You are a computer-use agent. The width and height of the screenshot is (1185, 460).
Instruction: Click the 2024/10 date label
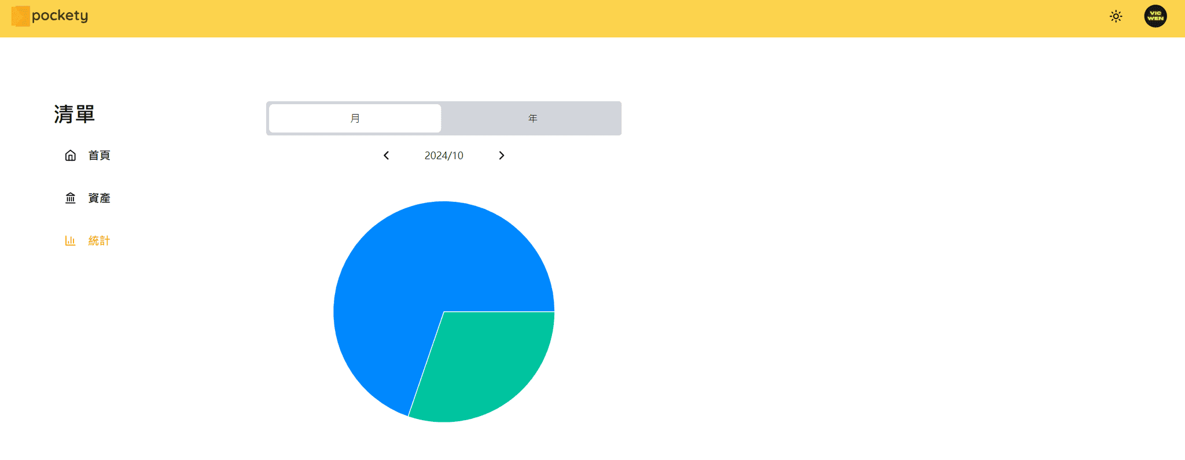pyautogui.click(x=444, y=155)
